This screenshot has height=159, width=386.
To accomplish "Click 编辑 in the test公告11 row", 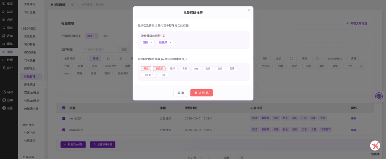I will tap(353, 118).
